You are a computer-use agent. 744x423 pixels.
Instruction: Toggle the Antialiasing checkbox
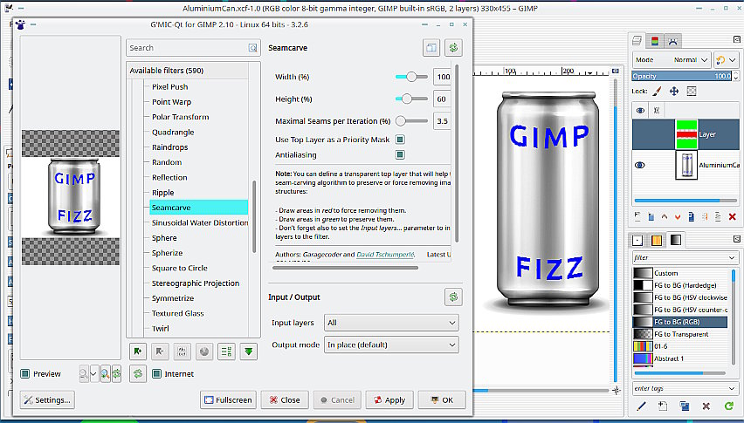(400, 154)
